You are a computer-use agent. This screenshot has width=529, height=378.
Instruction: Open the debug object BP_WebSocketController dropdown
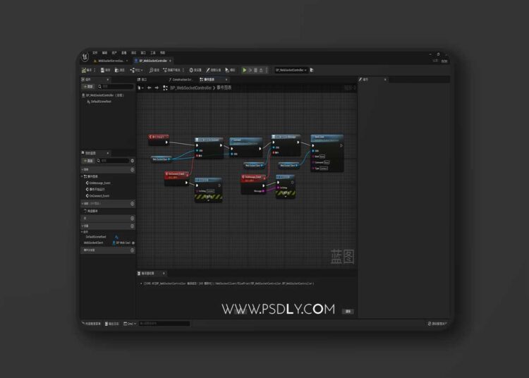(291, 70)
